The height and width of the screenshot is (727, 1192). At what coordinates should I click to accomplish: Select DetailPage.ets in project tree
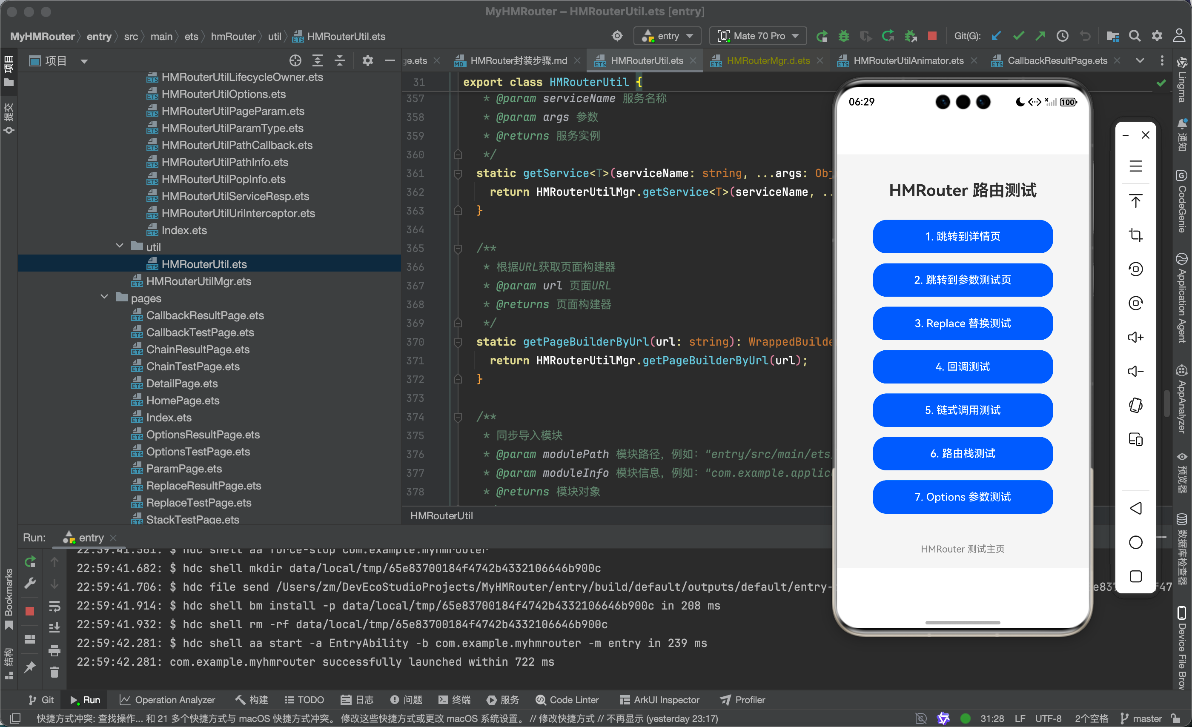182,384
